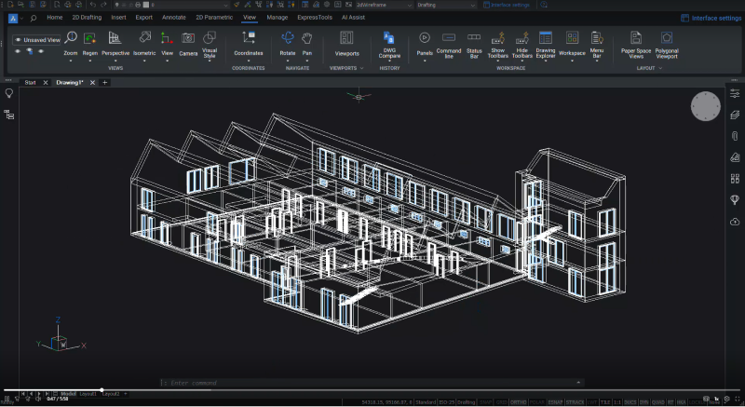Toggle DYN in the status bar
The width and height of the screenshot is (745, 407).
point(644,402)
